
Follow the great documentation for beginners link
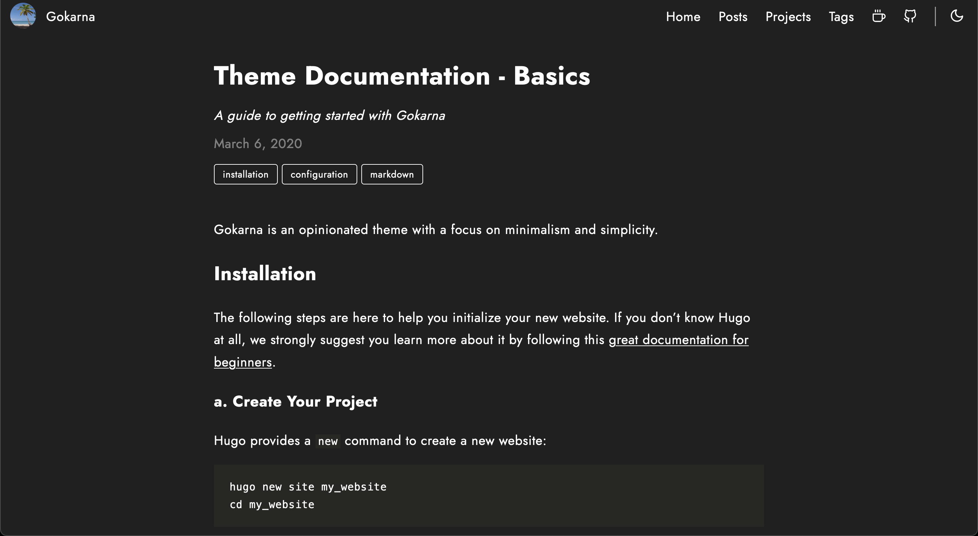(678, 340)
